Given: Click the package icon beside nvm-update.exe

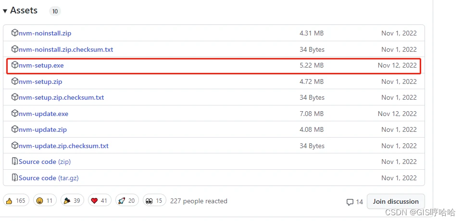Looking at the screenshot, I should [15, 113].
